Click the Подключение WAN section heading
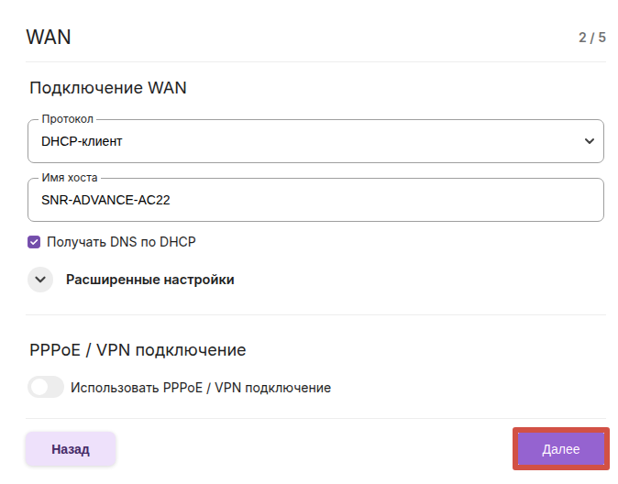The width and height of the screenshot is (618, 484). (x=108, y=88)
